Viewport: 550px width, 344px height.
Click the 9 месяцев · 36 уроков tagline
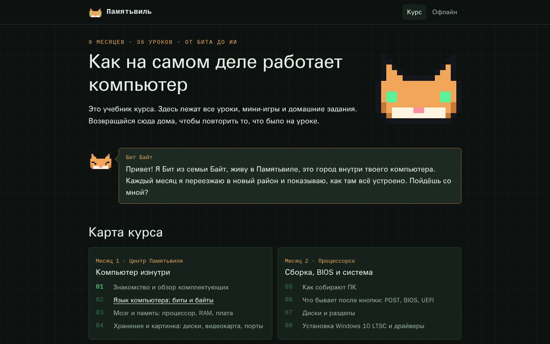pos(163,42)
